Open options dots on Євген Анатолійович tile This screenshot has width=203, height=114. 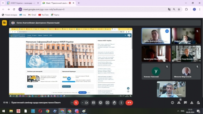167,31
